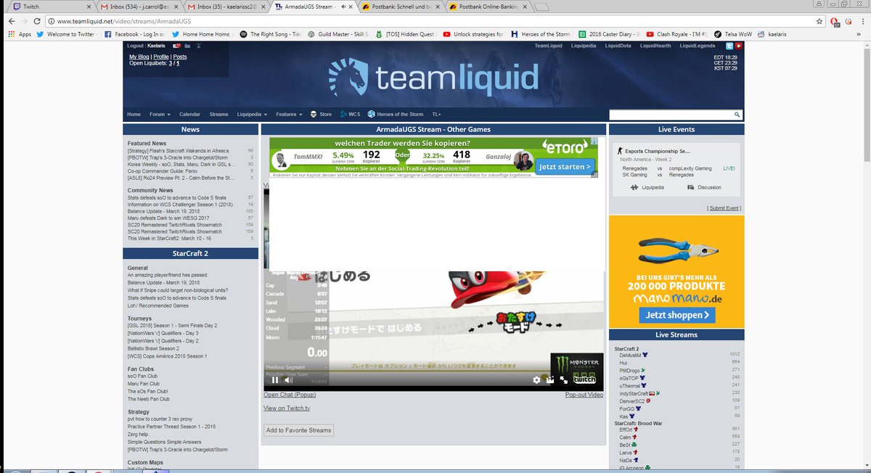Open View on Twitch.tv link
The width and height of the screenshot is (871, 473).
pyautogui.click(x=287, y=408)
